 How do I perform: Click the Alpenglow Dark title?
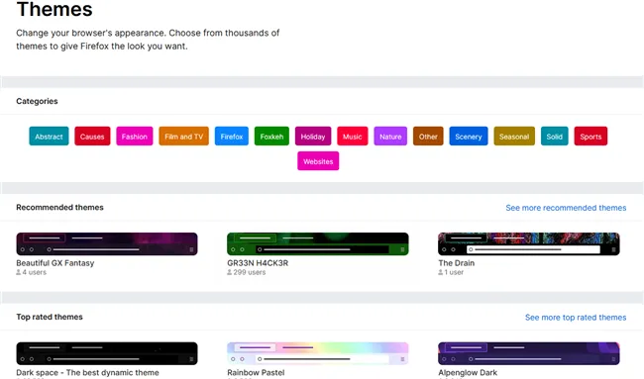point(468,372)
